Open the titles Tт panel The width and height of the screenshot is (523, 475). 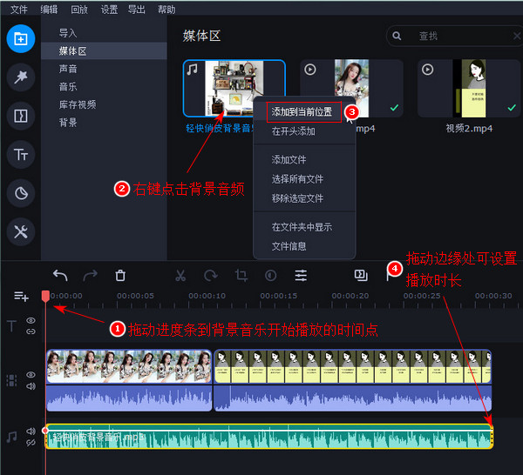point(21,155)
